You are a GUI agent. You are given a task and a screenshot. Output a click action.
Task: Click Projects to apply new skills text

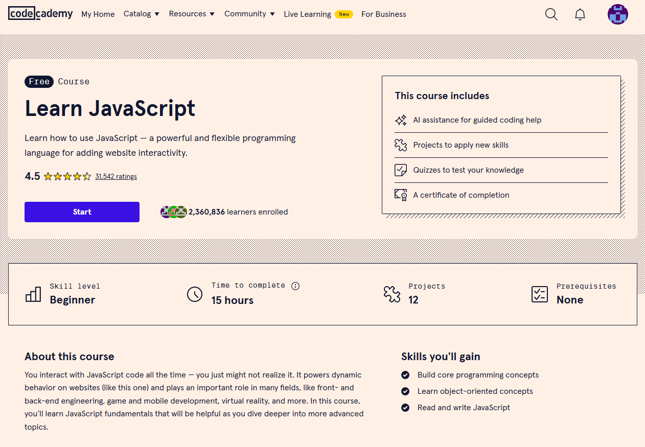pos(461,145)
